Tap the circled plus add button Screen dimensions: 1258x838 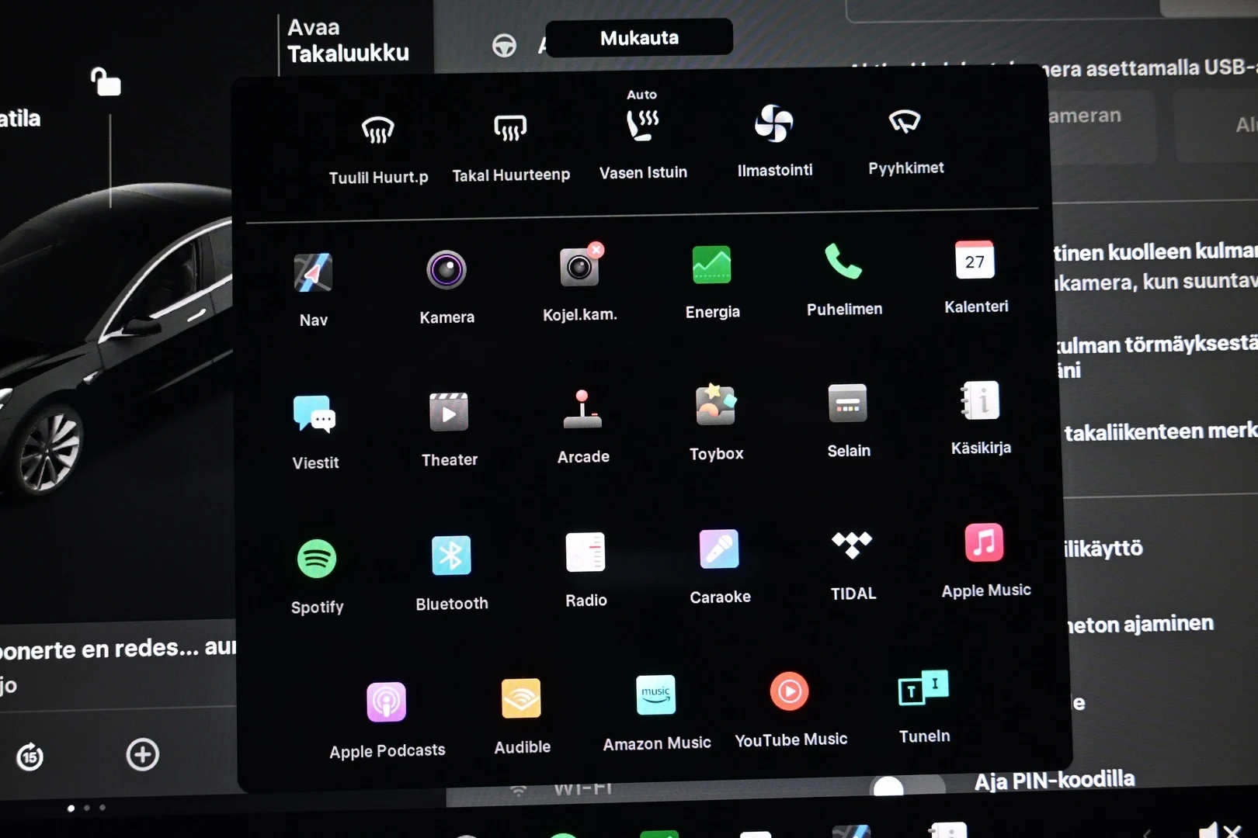[x=143, y=754]
